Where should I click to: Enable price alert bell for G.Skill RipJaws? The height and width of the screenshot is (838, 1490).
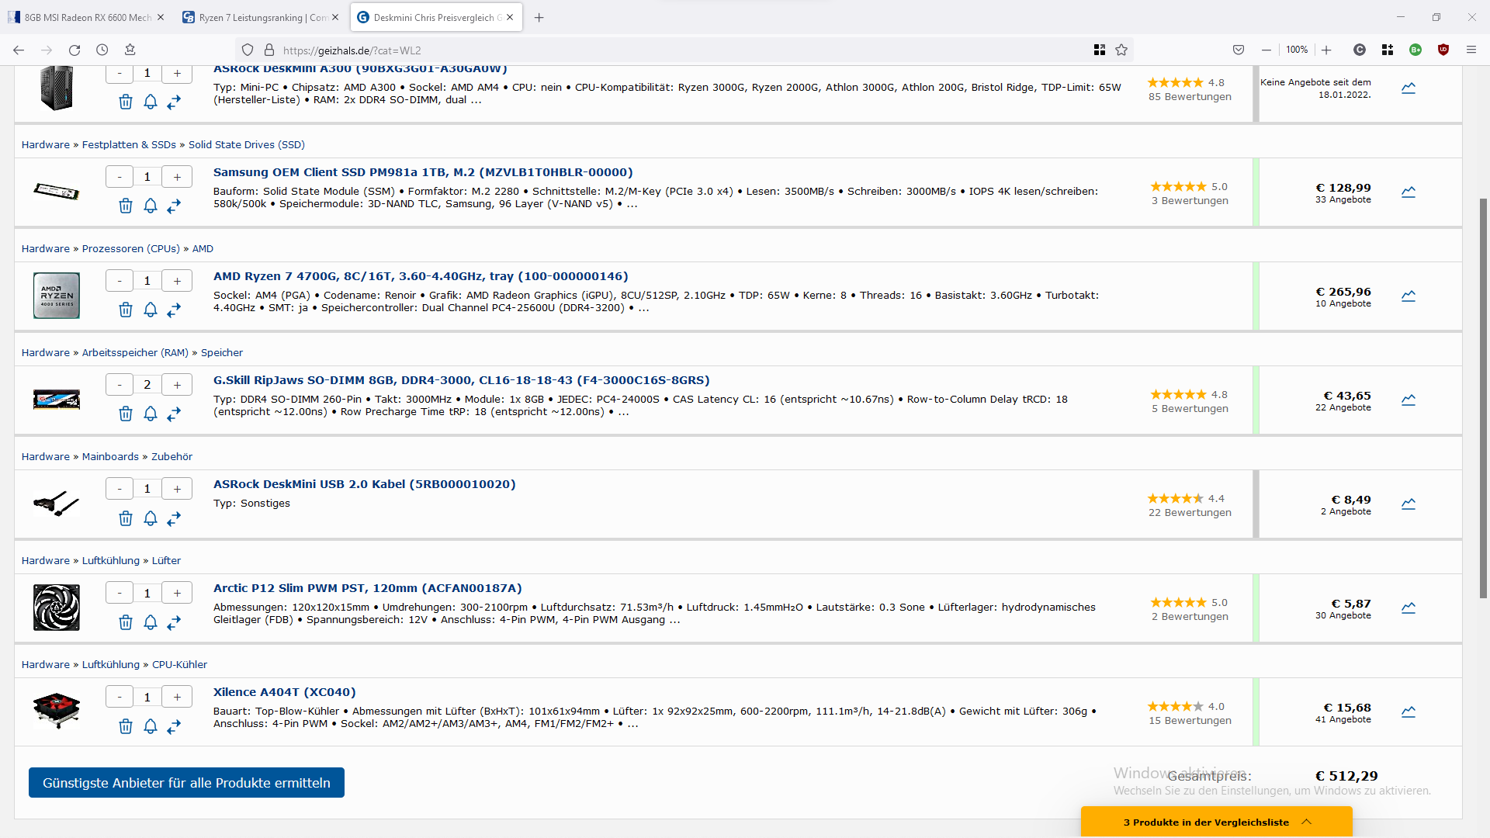(151, 414)
